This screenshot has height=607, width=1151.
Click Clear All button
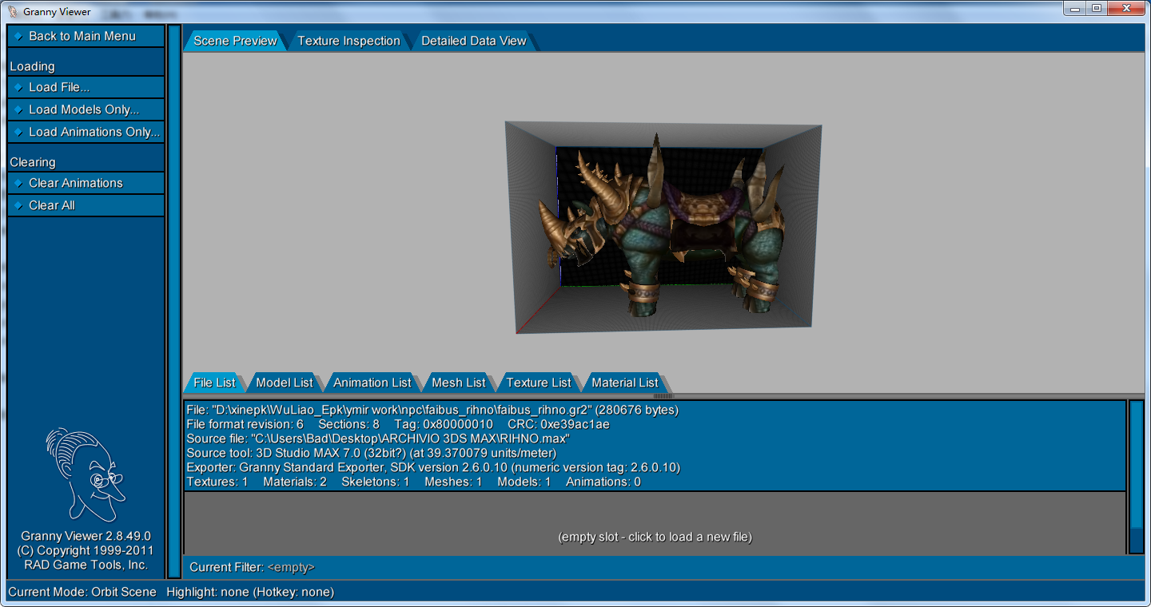pyautogui.click(x=86, y=205)
